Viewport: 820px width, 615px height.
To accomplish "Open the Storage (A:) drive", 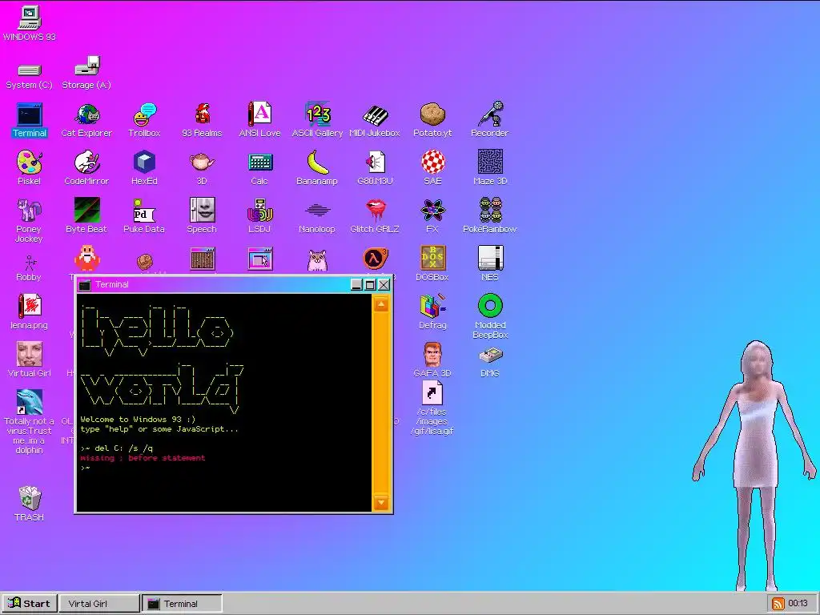I will point(86,72).
